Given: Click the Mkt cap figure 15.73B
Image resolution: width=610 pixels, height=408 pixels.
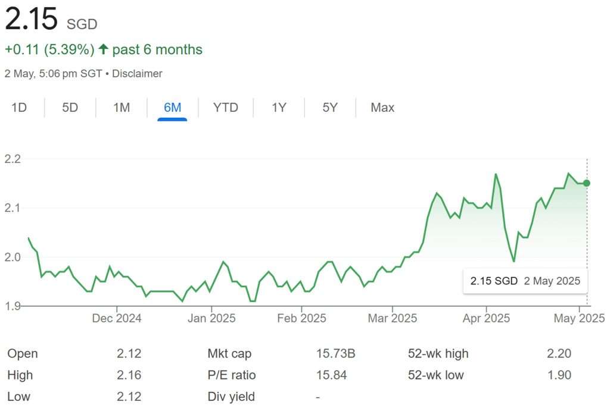Looking at the screenshot, I should [x=334, y=353].
